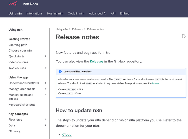Open Manage credentials sidebar item
This screenshot has height=139, width=188.
[22, 89]
